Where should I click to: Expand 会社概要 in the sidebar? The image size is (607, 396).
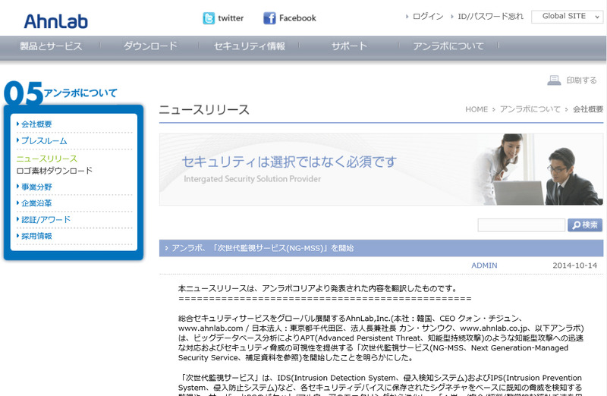click(x=36, y=124)
